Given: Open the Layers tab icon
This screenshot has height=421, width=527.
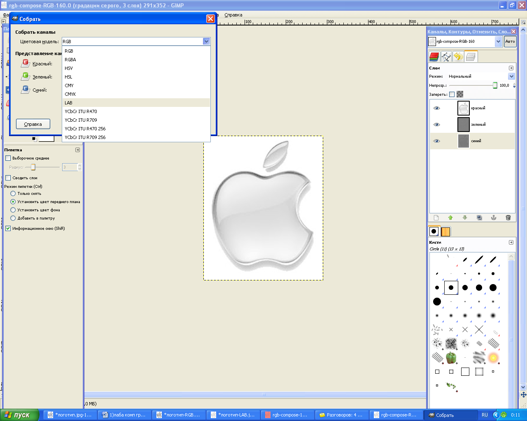Looking at the screenshot, I should point(471,57).
